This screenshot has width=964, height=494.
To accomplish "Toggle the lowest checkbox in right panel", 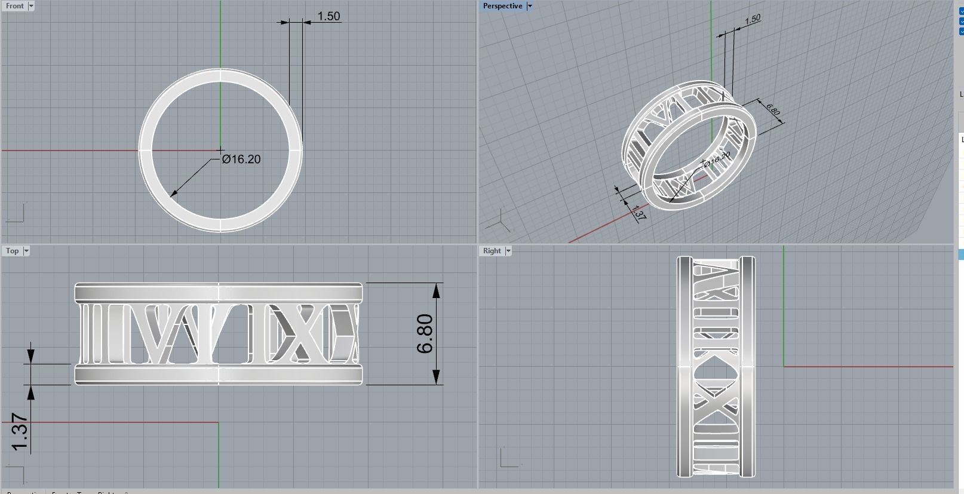I will (x=961, y=31).
